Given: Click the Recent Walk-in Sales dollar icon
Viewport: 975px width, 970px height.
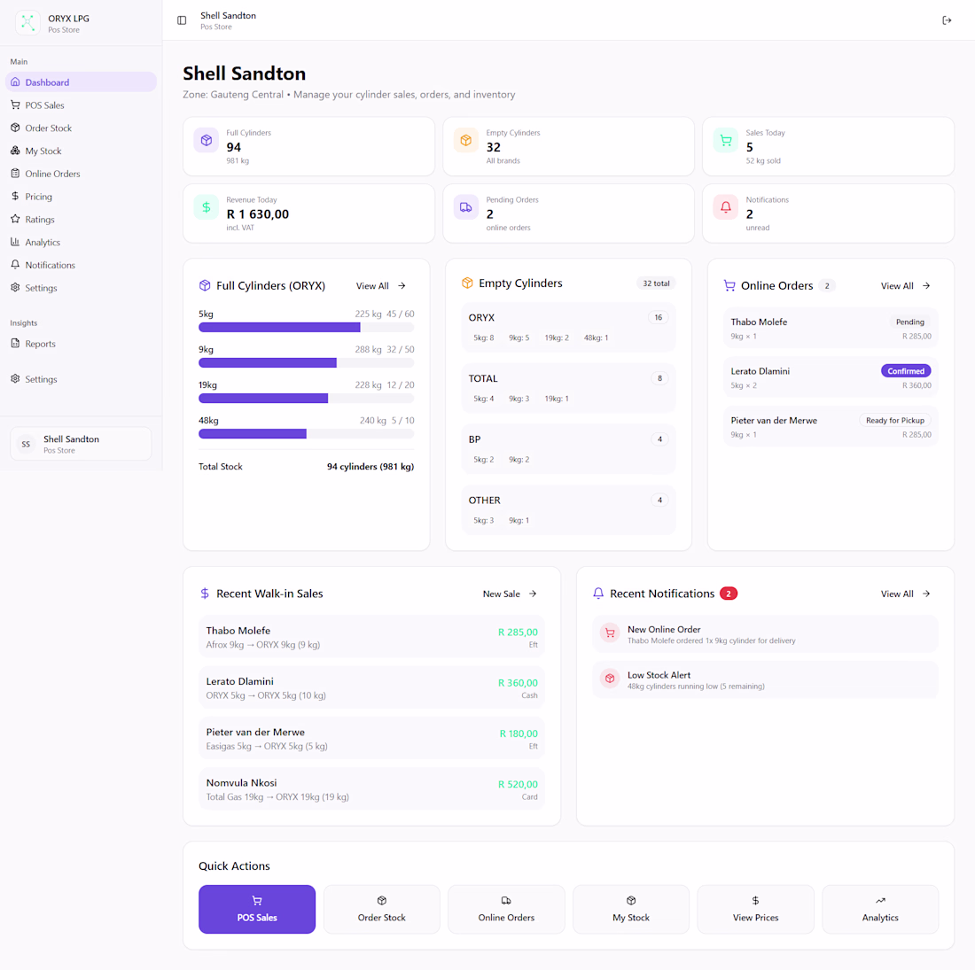Looking at the screenshot, I should click(205, 594).
